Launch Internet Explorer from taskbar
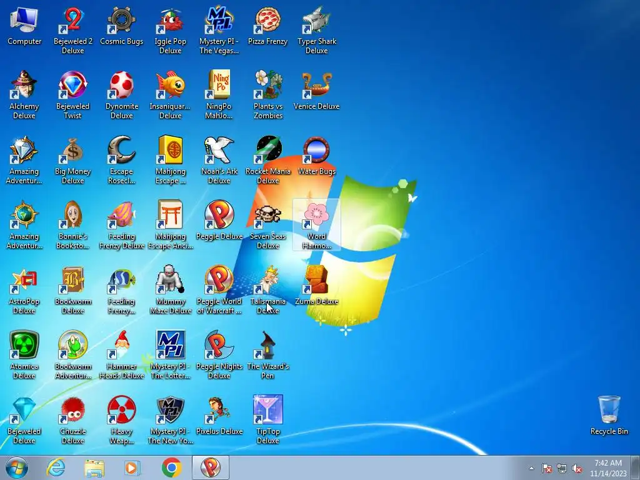Viewport: 640px width, 480px height. click(x=56, y=467)
